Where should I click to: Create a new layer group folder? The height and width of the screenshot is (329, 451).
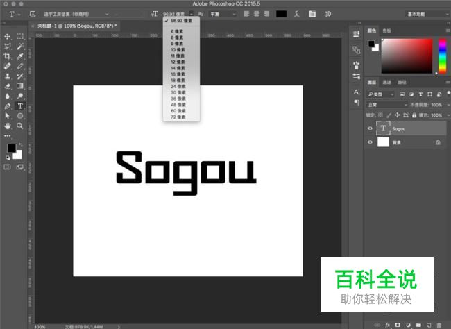[418, 325]
